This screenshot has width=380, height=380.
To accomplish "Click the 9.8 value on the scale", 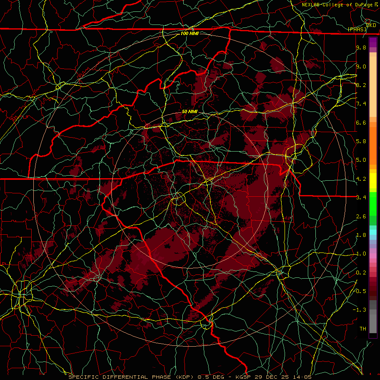I will pos(361,48).
